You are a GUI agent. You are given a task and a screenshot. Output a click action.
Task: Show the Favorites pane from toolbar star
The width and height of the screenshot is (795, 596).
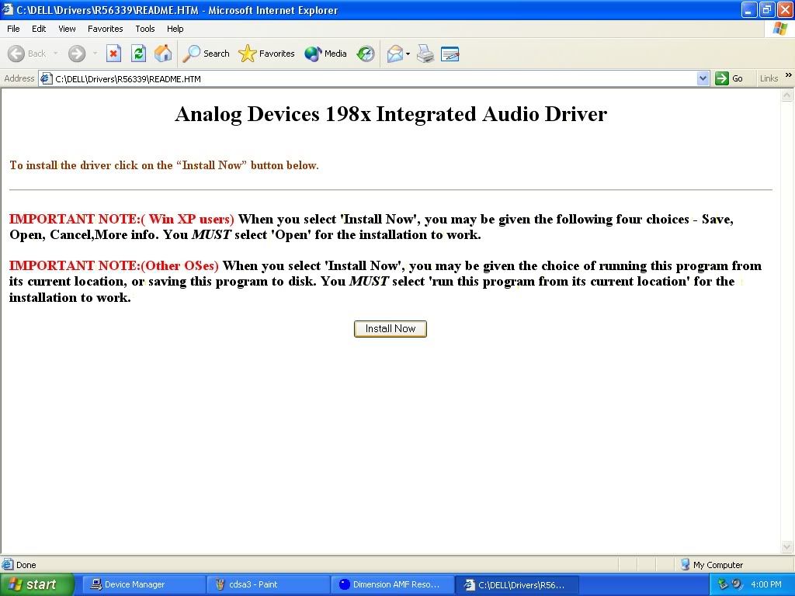pos(267,54)
